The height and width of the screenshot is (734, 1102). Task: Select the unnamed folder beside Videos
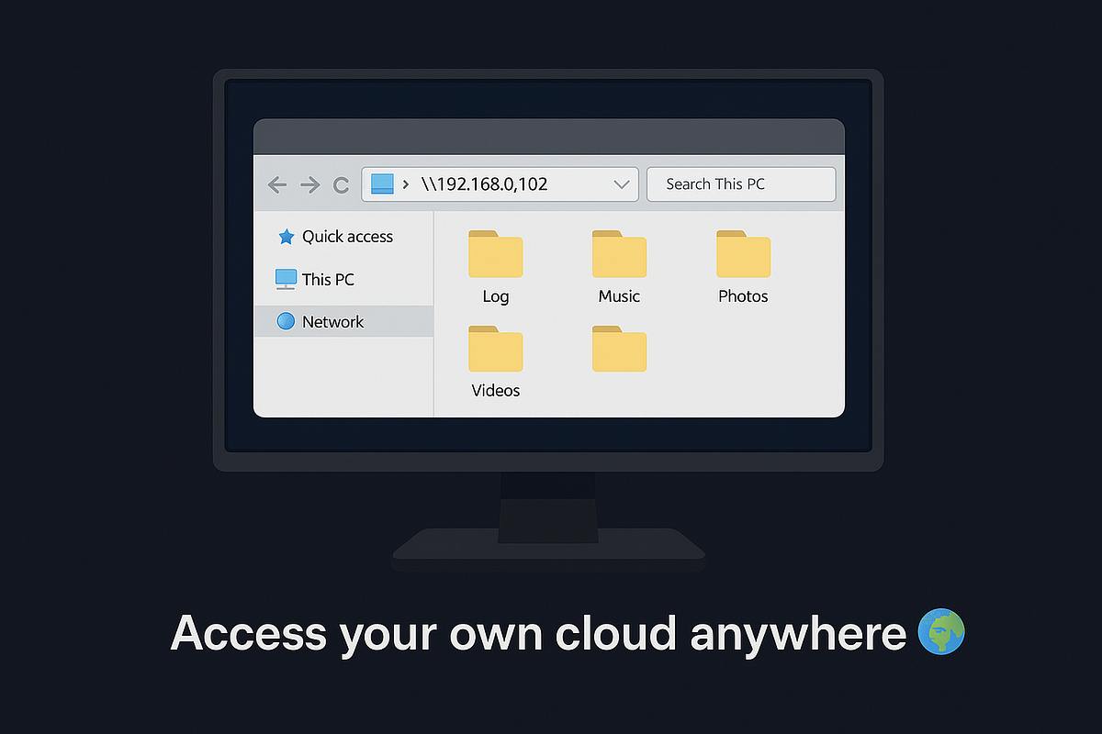click(x=619, y=349)
